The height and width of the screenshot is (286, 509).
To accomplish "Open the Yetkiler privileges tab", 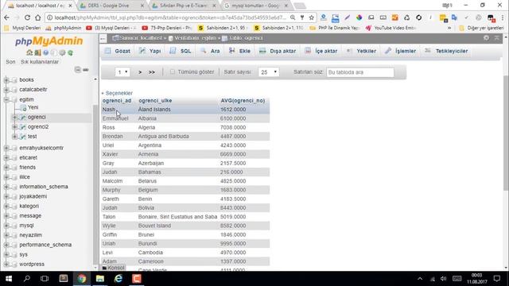I will [x=361, y=51].
